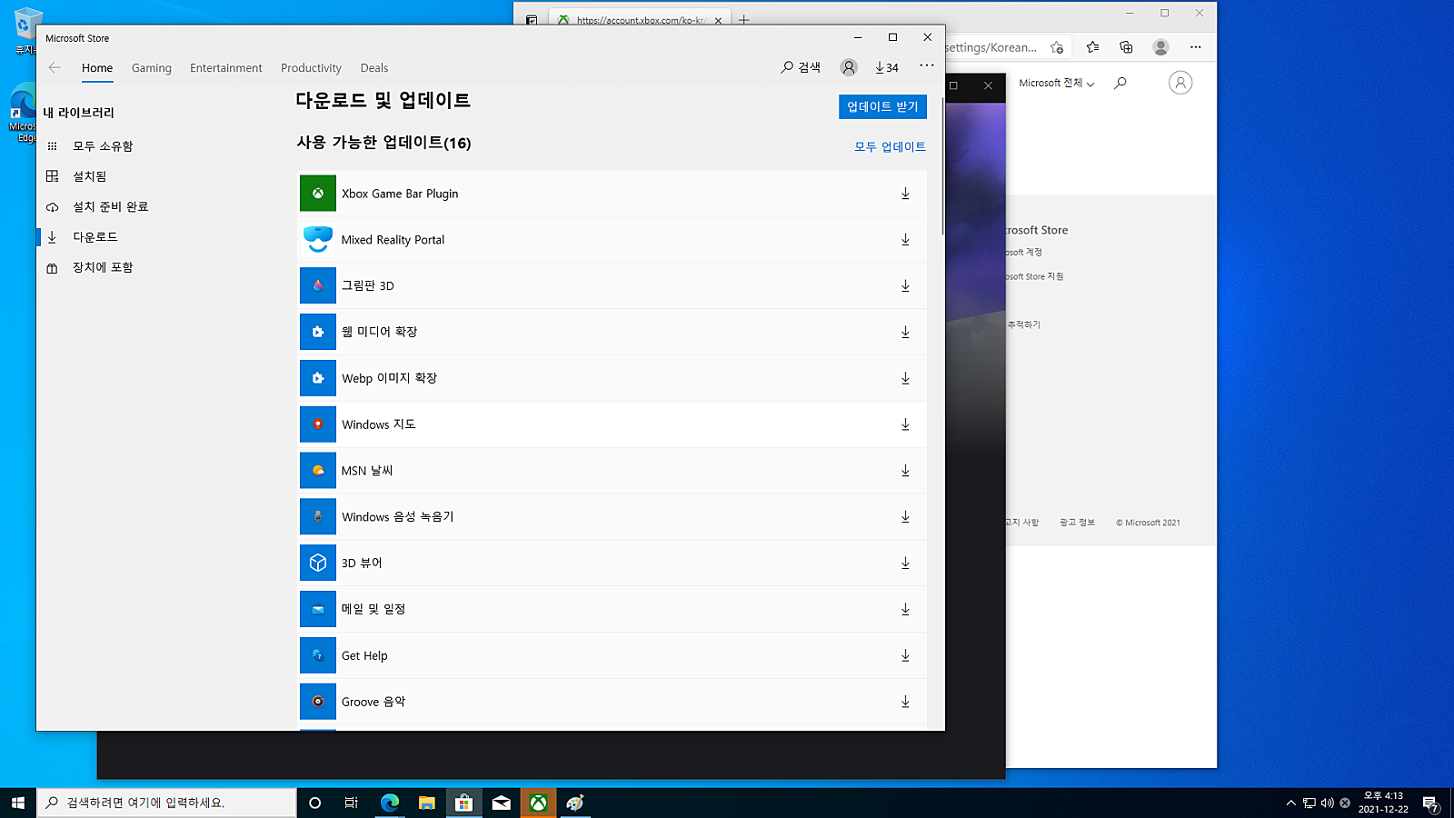Click the Windows Start button

coord(18,803)
